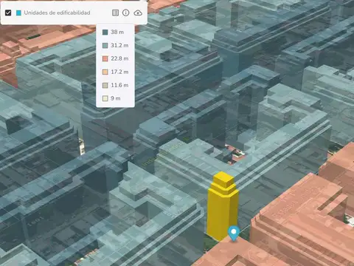Select the 22.8 m legend color swatch
Image resolution: width=354 pixels, height=266 pixels.
tap(105, 58)
